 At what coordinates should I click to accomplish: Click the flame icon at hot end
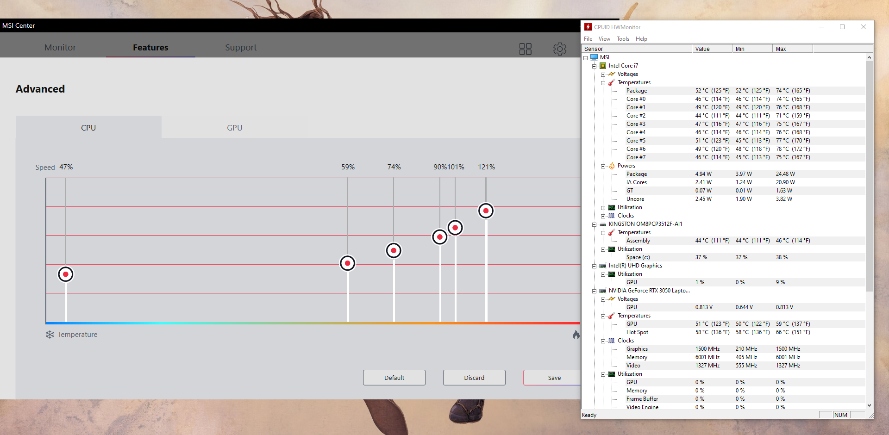[576, 334]
